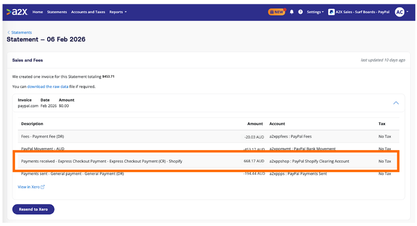The image size is (417, 226).
Task: Open Accounts and Taxes
Action: coord(88,12)
